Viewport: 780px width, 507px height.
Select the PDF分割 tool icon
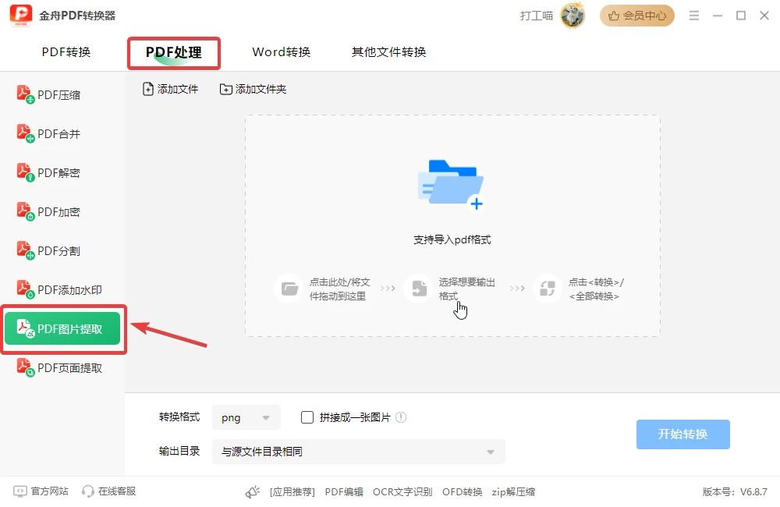tap(26, 250)
